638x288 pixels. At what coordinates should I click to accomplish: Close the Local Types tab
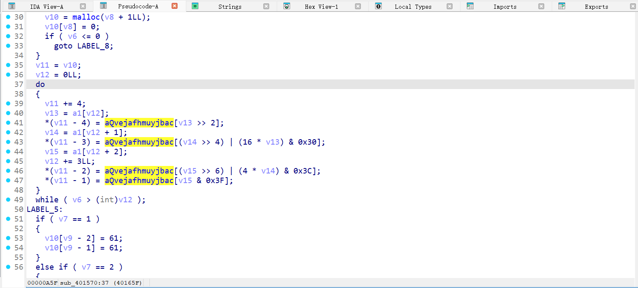450,6
